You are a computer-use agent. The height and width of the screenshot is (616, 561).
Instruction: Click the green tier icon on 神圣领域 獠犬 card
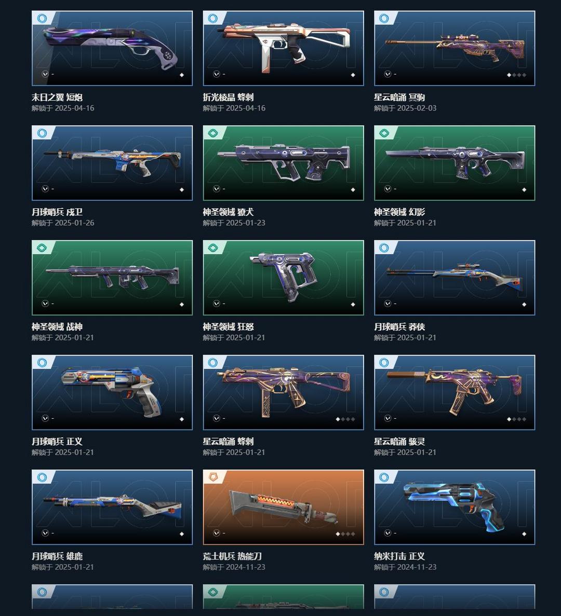pos(212,133)
